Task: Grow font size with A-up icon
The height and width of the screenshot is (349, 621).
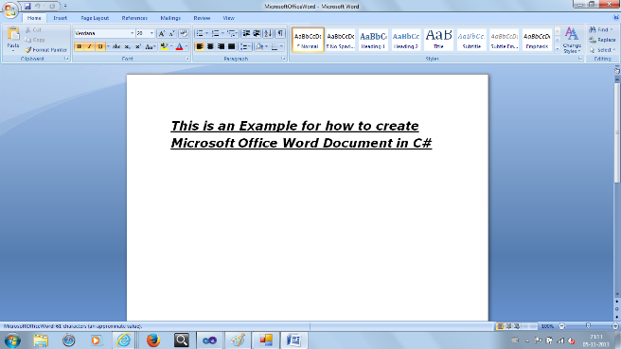Action: pos(162,34)
